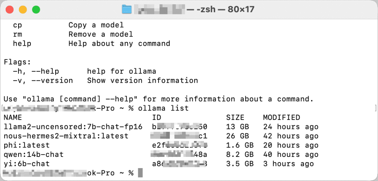Click the 'Remove a model' description line
The height and width of the screenshot is (181, 378).
coord(100,34)
